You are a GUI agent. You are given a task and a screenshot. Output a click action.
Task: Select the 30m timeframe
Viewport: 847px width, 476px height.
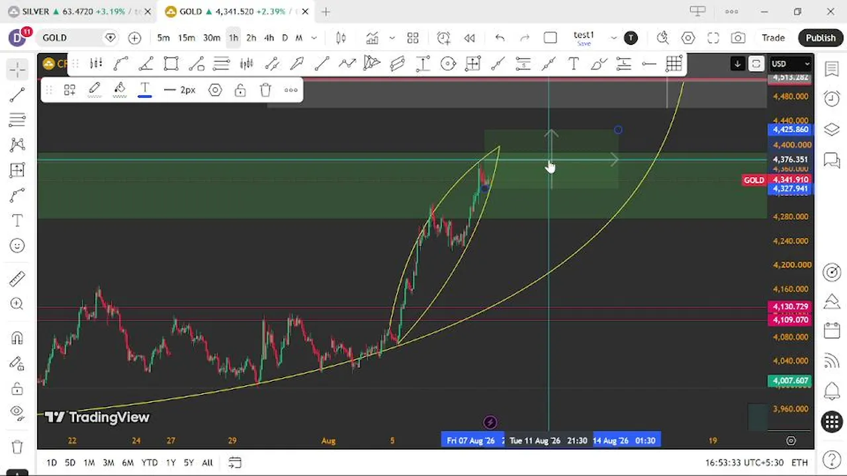tap(212, 38)
